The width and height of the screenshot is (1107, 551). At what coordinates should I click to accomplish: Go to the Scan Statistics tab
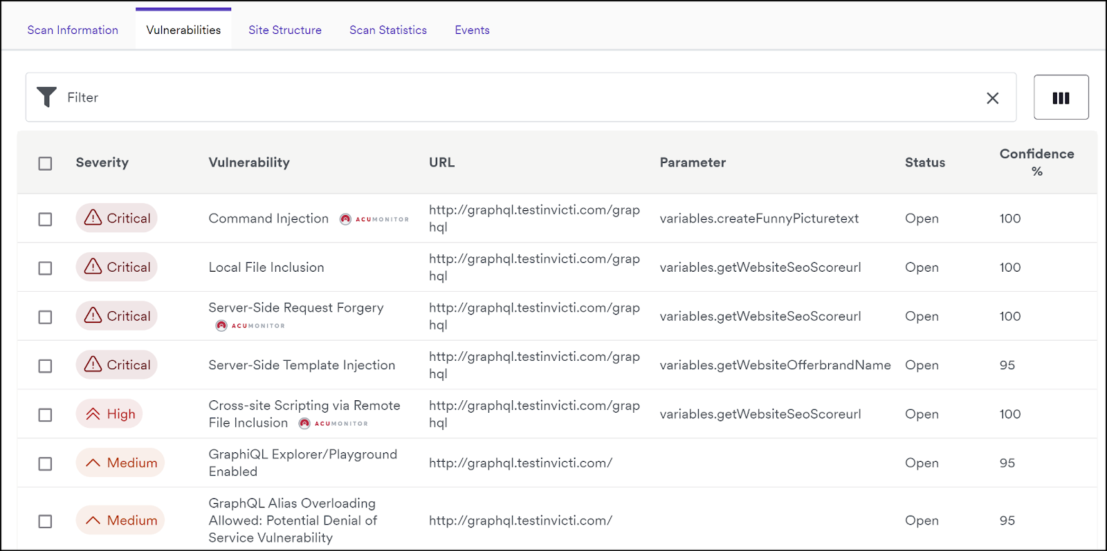[x=388, y=30]
